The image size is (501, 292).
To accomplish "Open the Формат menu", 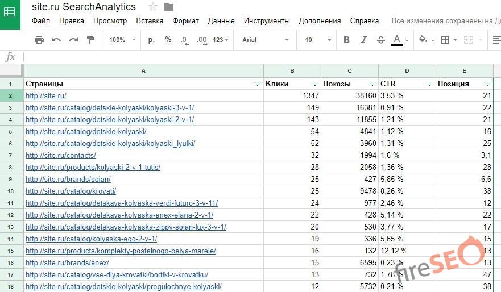I will [x=185, y=21].
